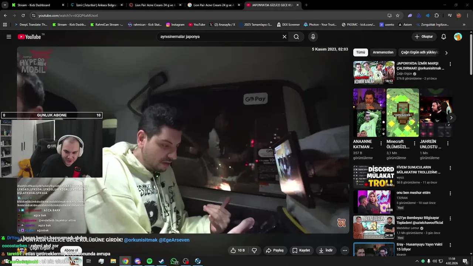
Task: Select the Tümü filter chip
Action: (x=361, y=52)
